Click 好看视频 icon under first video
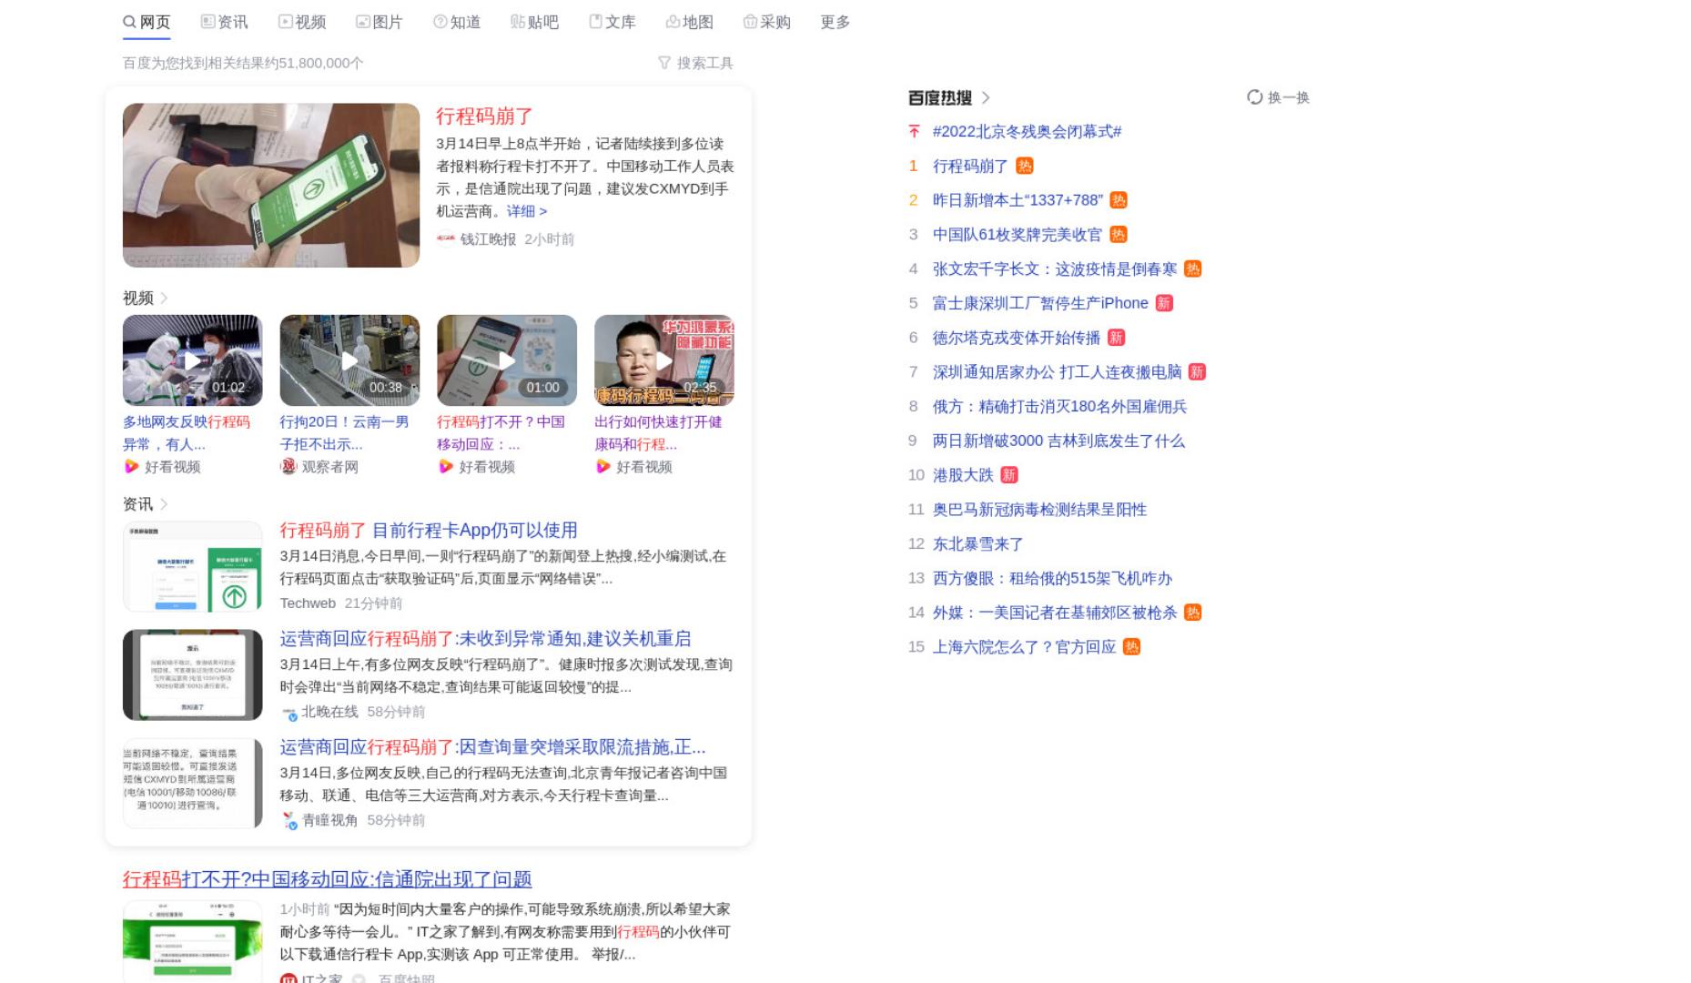 (131, 467)
